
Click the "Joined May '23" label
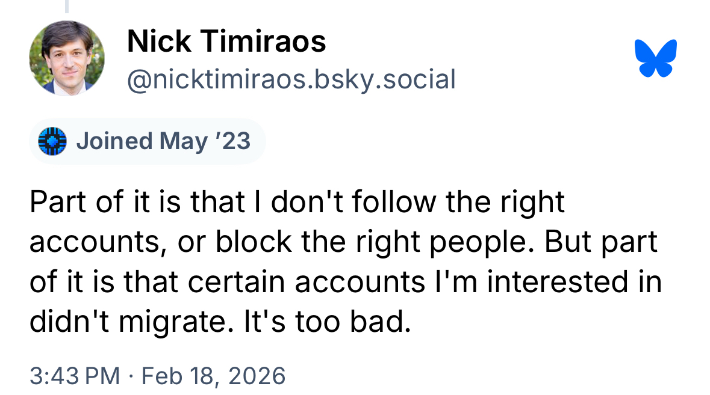pyautogui.click(x=163, y=141)
